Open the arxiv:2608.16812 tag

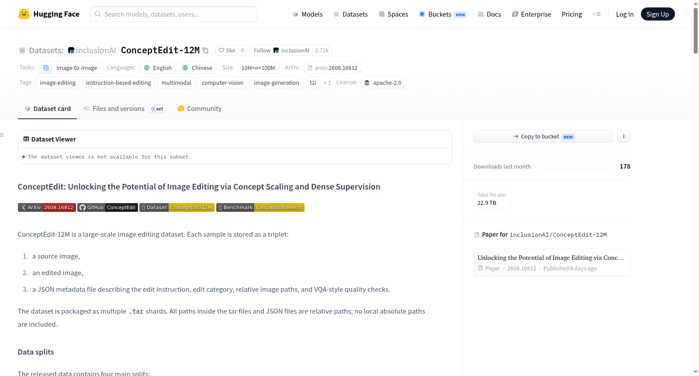(x=332, y=68)
